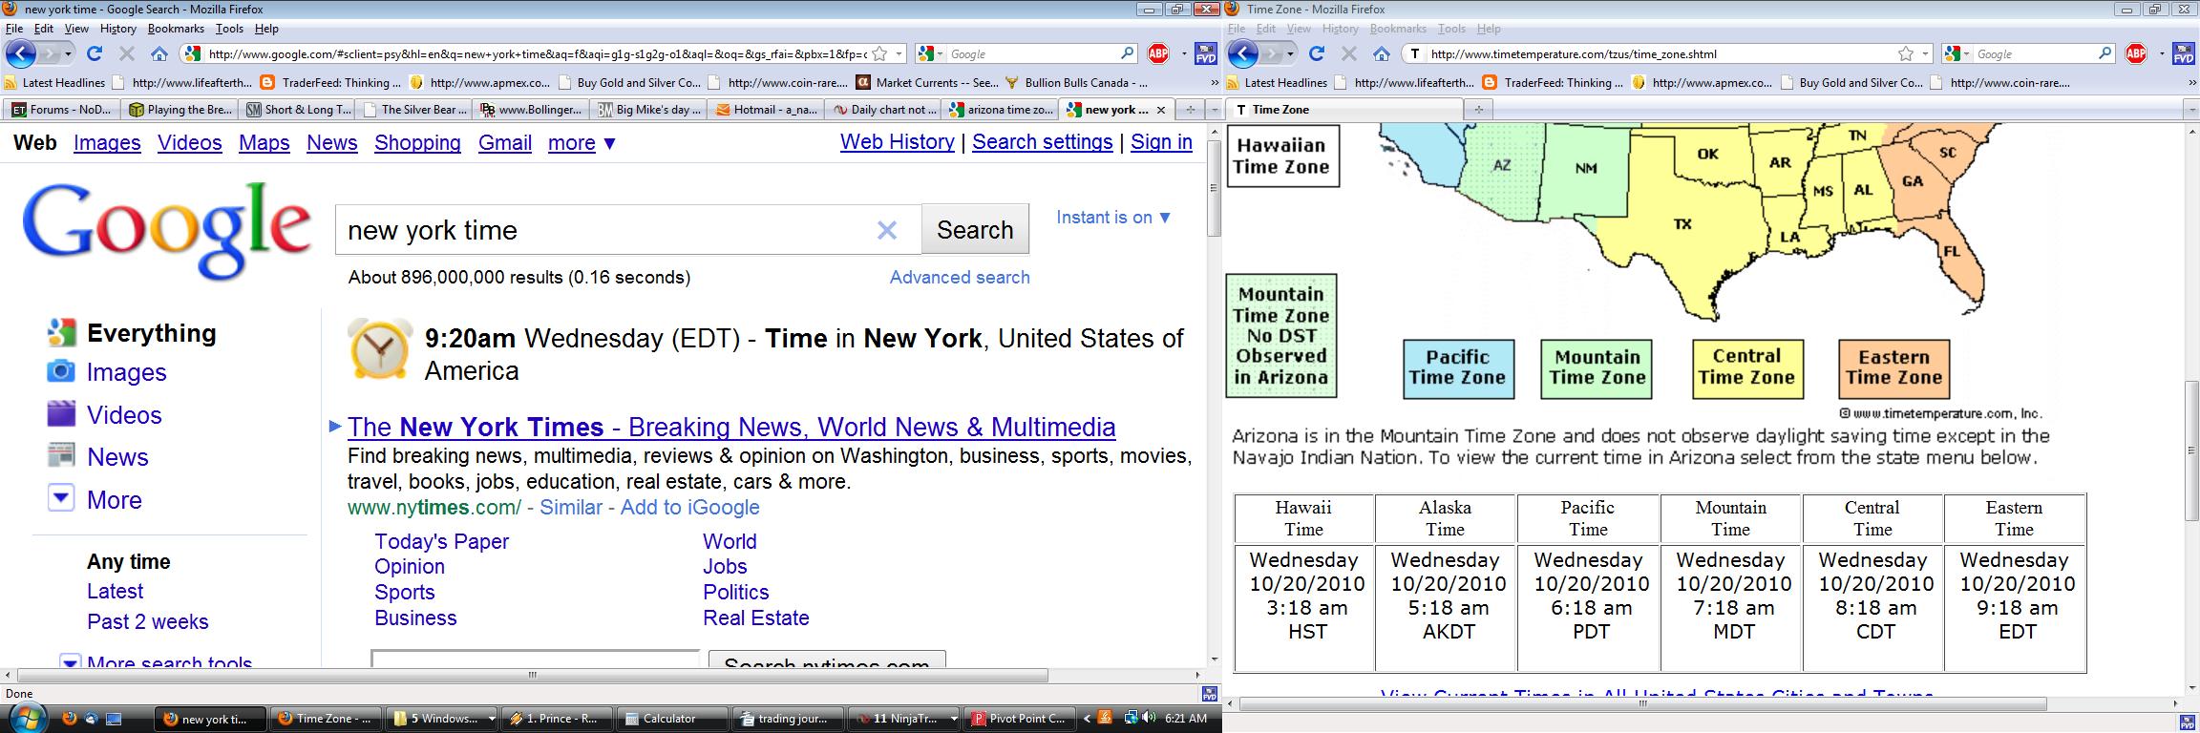Go back in the Time Zone window
This screenshot has height=733, width=2200.
click(1243, 53)
